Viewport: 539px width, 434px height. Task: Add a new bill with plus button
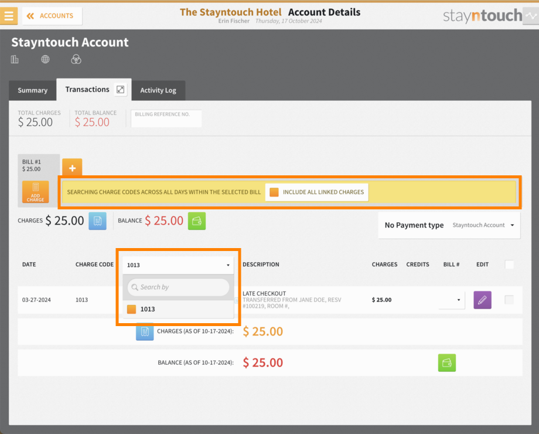point(72,168)
